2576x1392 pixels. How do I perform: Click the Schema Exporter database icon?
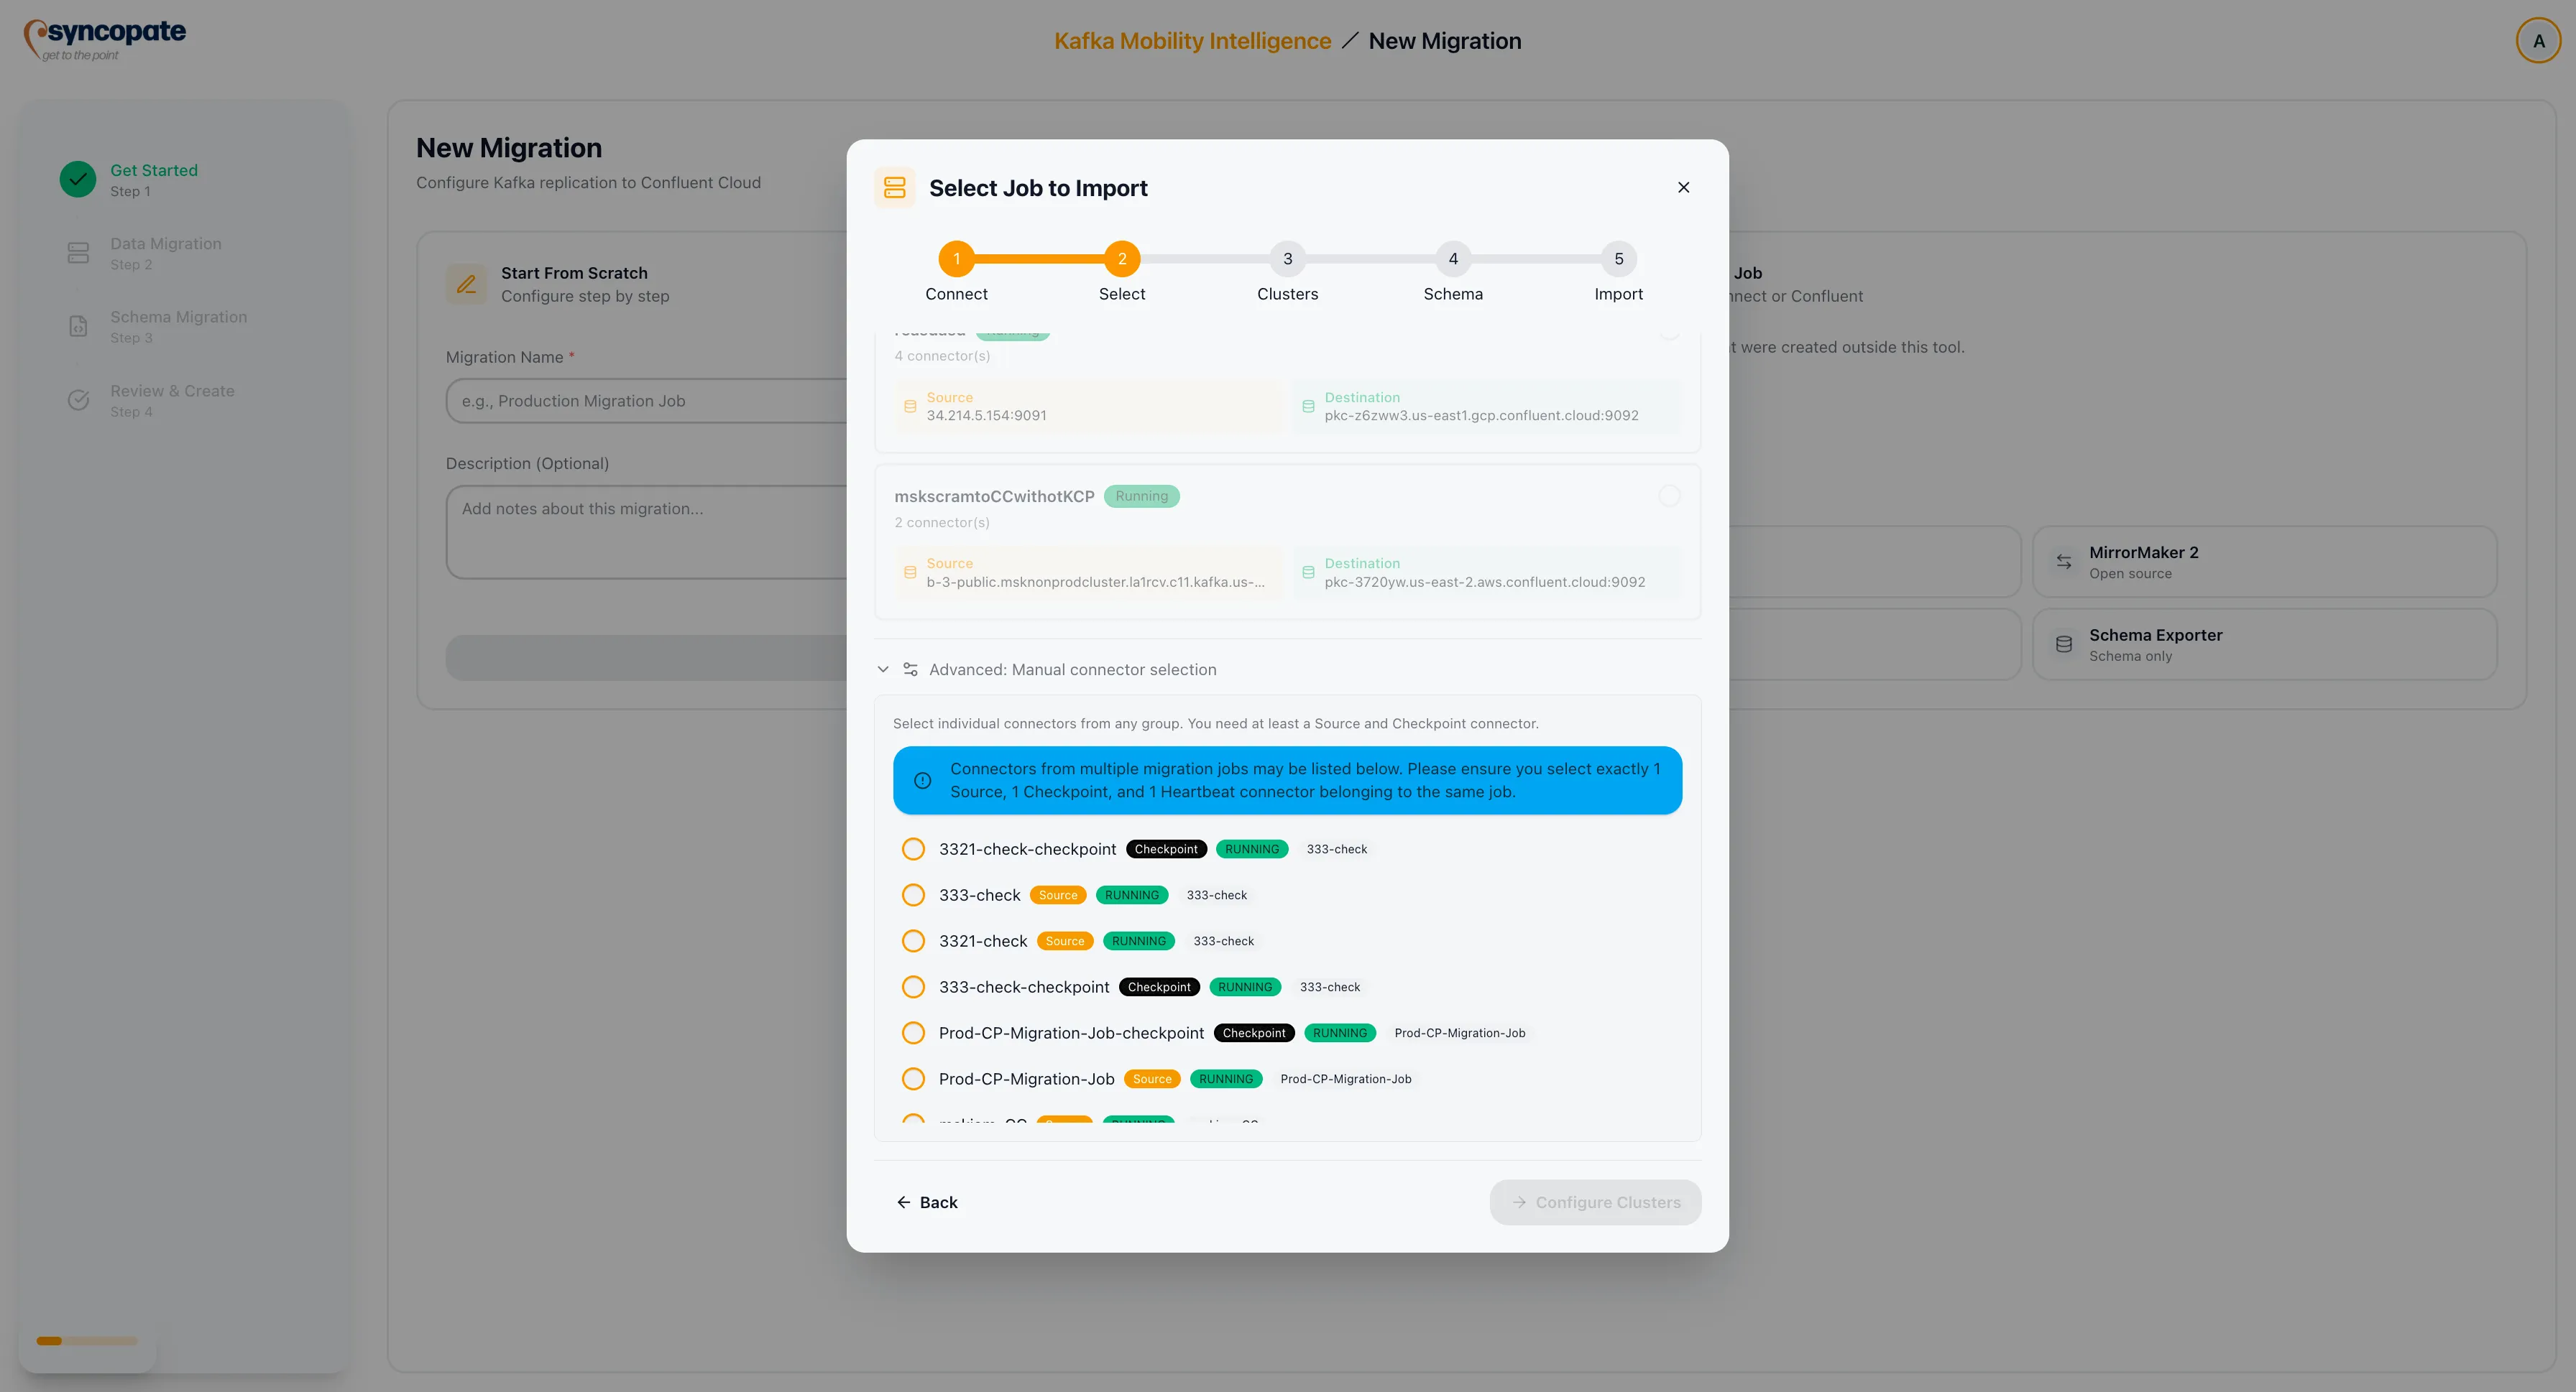[x=2064, y=644]
